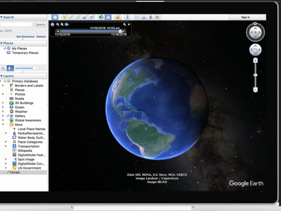Enable the Weather layer checkbox
Image resolution: width=281 pixels, height=211 pixels.
[x=8, y=112]
